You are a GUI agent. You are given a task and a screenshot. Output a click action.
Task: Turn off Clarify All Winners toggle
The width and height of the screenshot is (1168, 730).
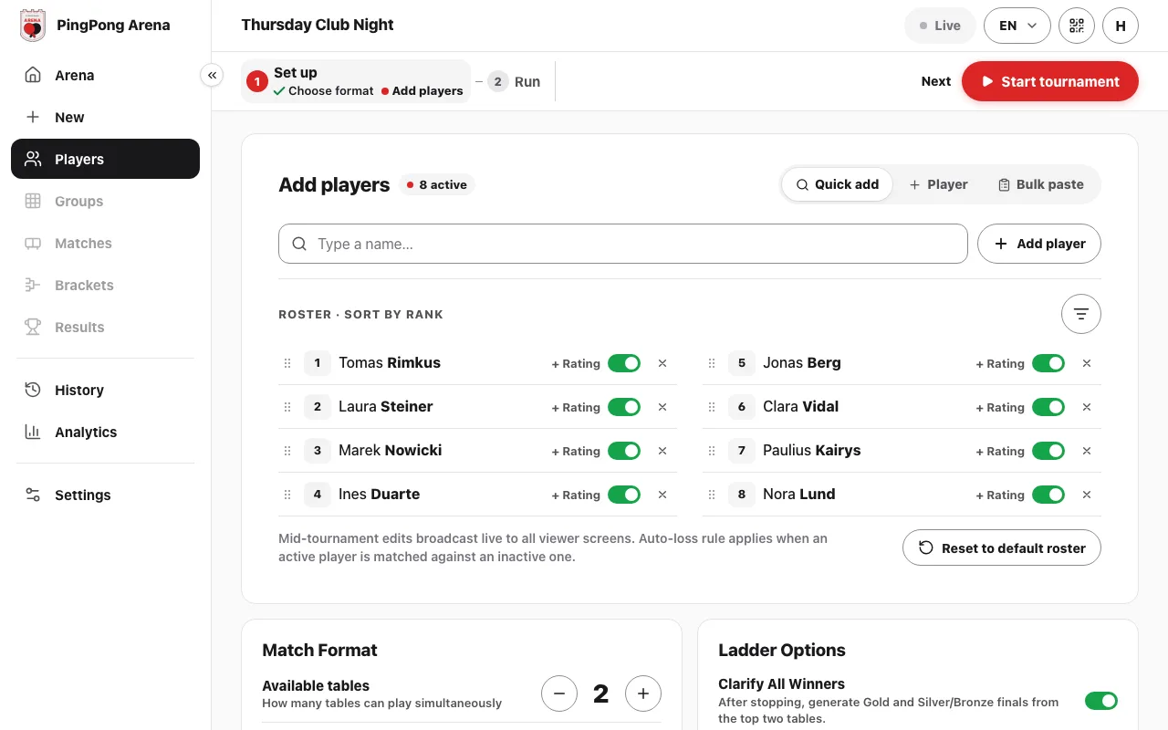(1101, 701)
